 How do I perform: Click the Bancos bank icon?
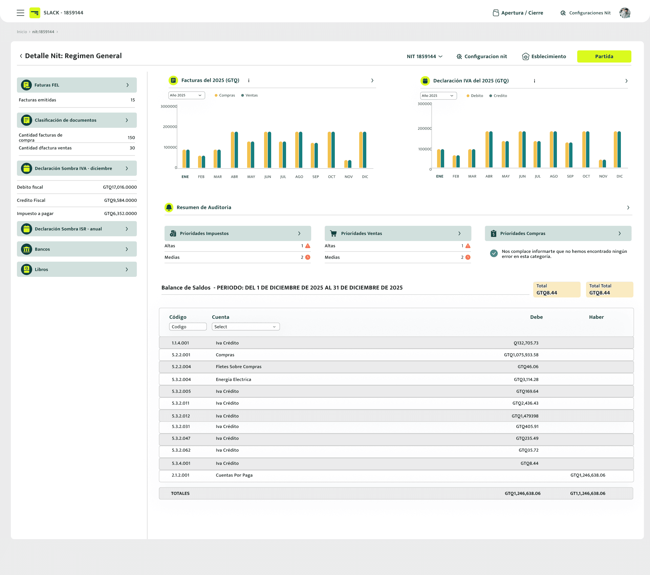(26, 249)
